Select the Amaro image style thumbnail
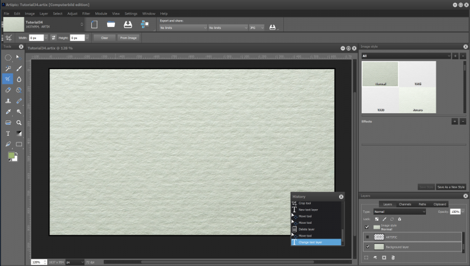The width and height of the screenshot is (470, 266). click(417, 100)
